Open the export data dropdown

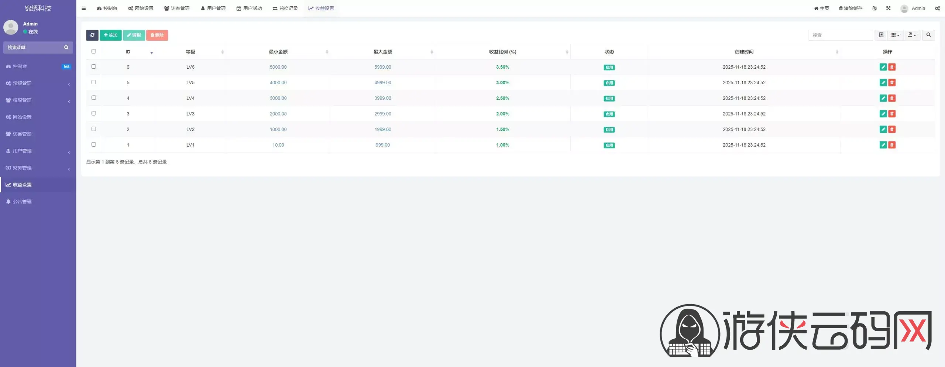click(912, 35)
